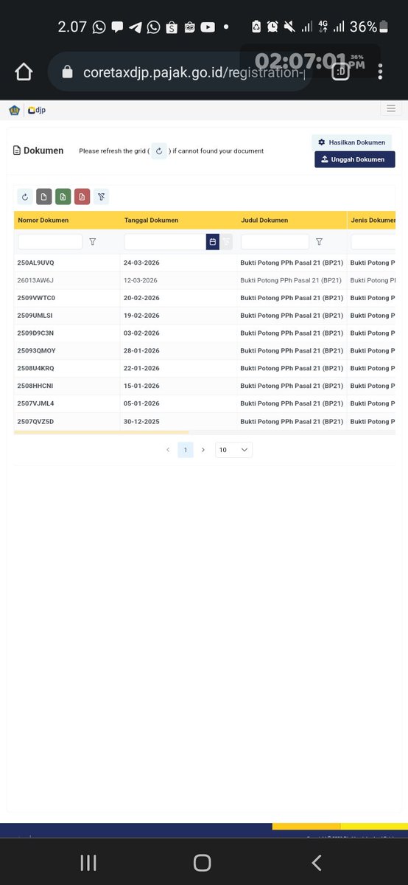Open the filter menu for Nomor Dokumen

click(x=92, y=242)
